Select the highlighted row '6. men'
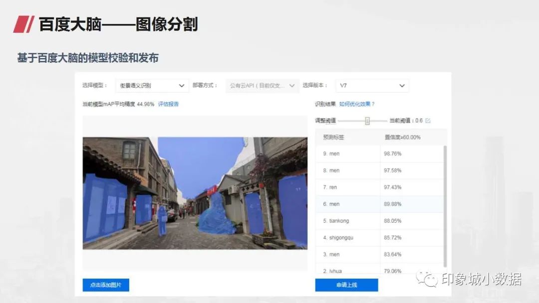 click(379, 204)
